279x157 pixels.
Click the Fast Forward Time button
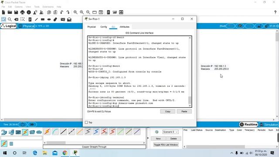pyautogui.click(x=32, y=124)
